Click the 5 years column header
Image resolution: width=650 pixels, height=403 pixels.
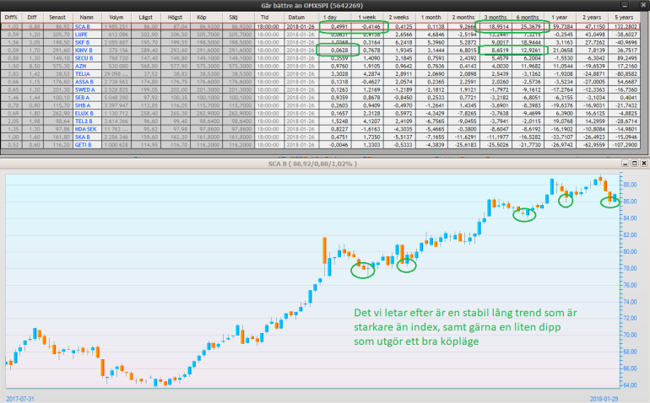pyautogui.click(x=625, y=17)
